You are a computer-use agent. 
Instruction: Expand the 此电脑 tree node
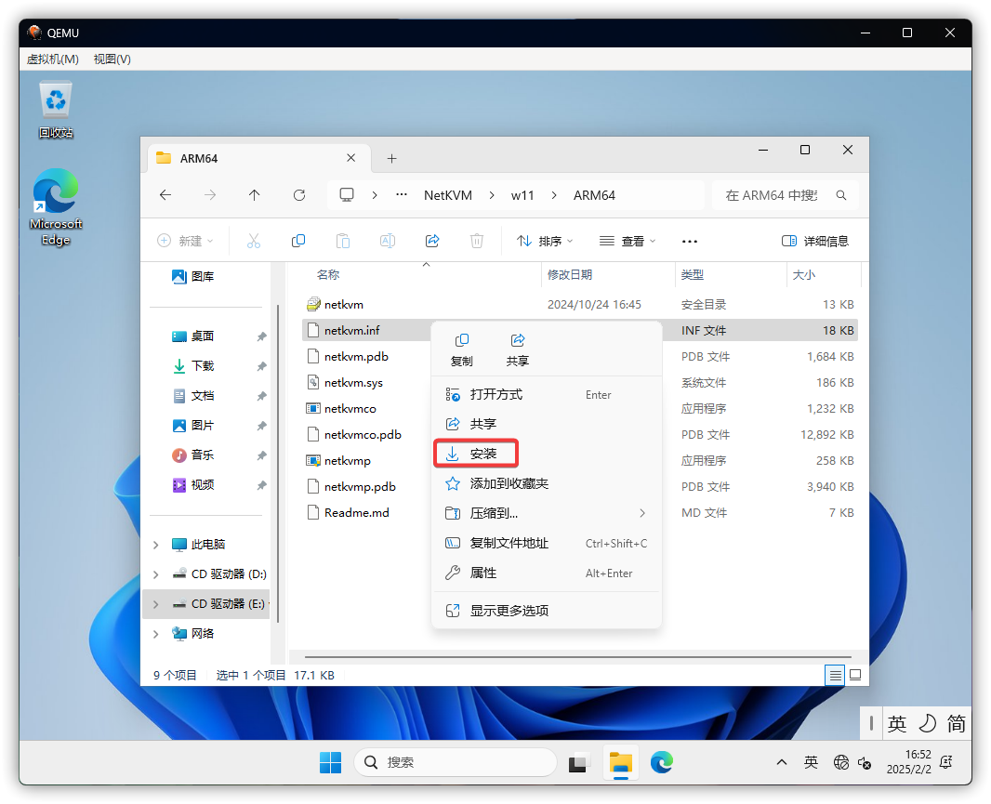tap(156, 545)
